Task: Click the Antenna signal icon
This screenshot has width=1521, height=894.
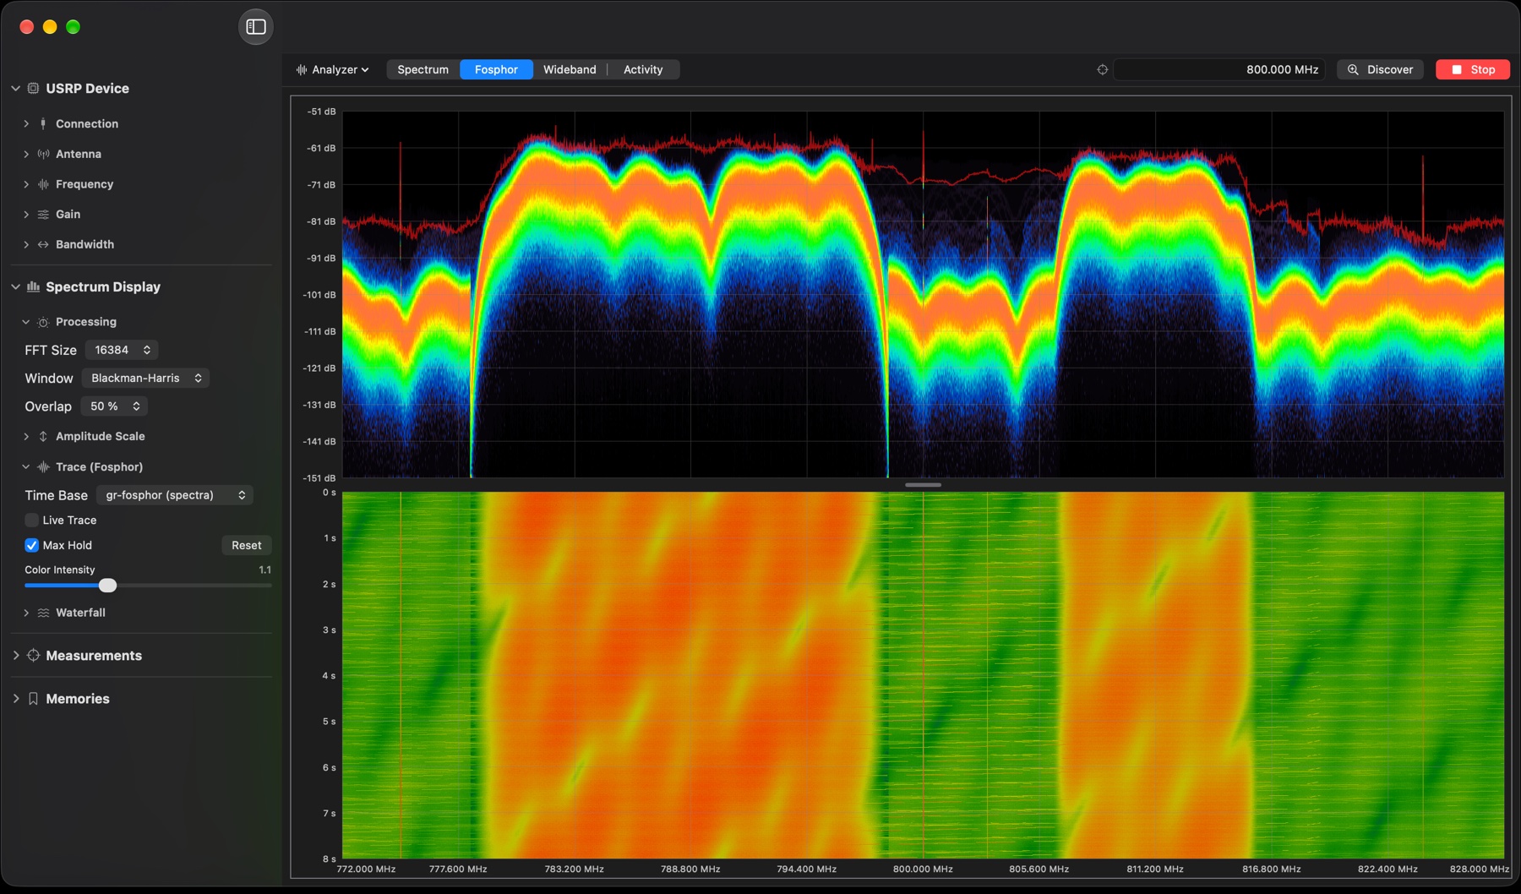Action: [43, 154]
